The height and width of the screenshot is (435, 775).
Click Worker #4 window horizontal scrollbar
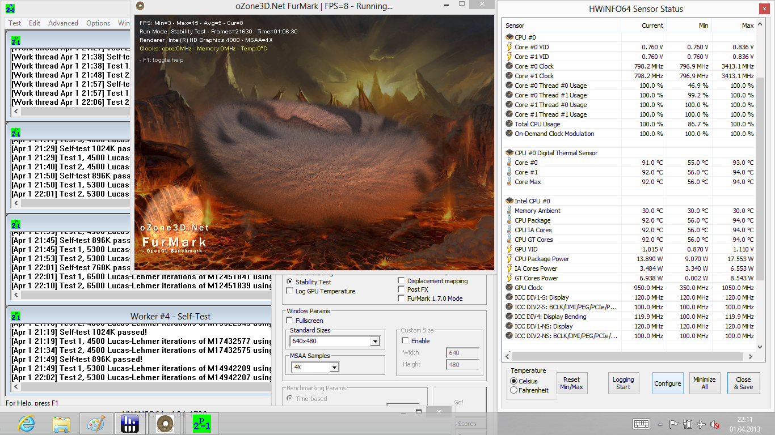(x=140, y=387)
